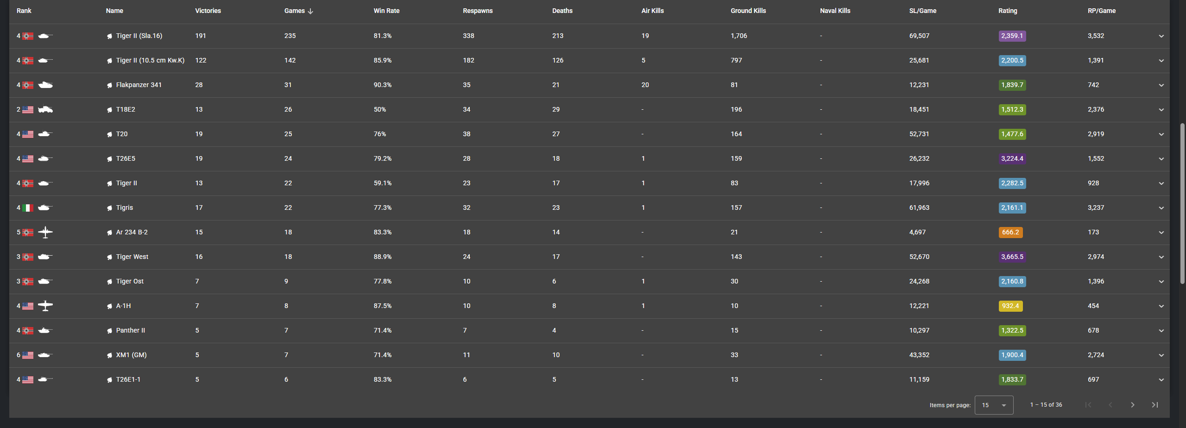1186x428 pixels.
Task: Click the US flag in XM1 (GM) row
Action: 28,355
